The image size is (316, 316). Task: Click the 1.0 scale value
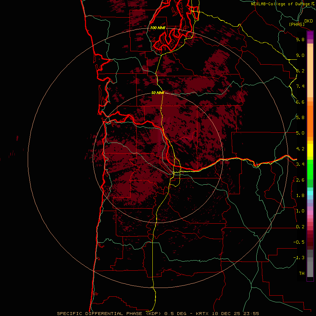300,211
